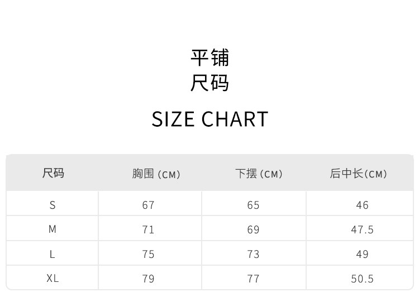Click the XL size row label

coord(53,279)
